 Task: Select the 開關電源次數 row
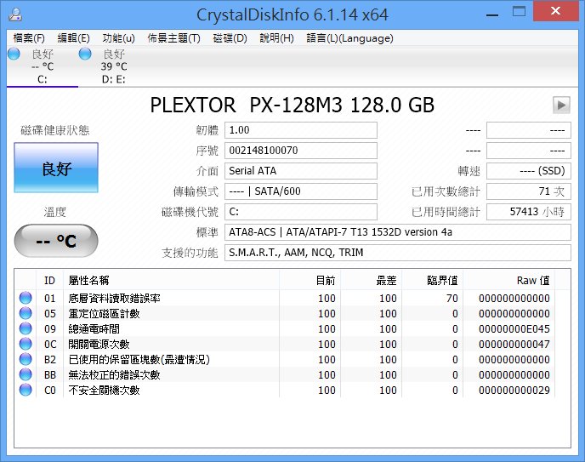285,344
